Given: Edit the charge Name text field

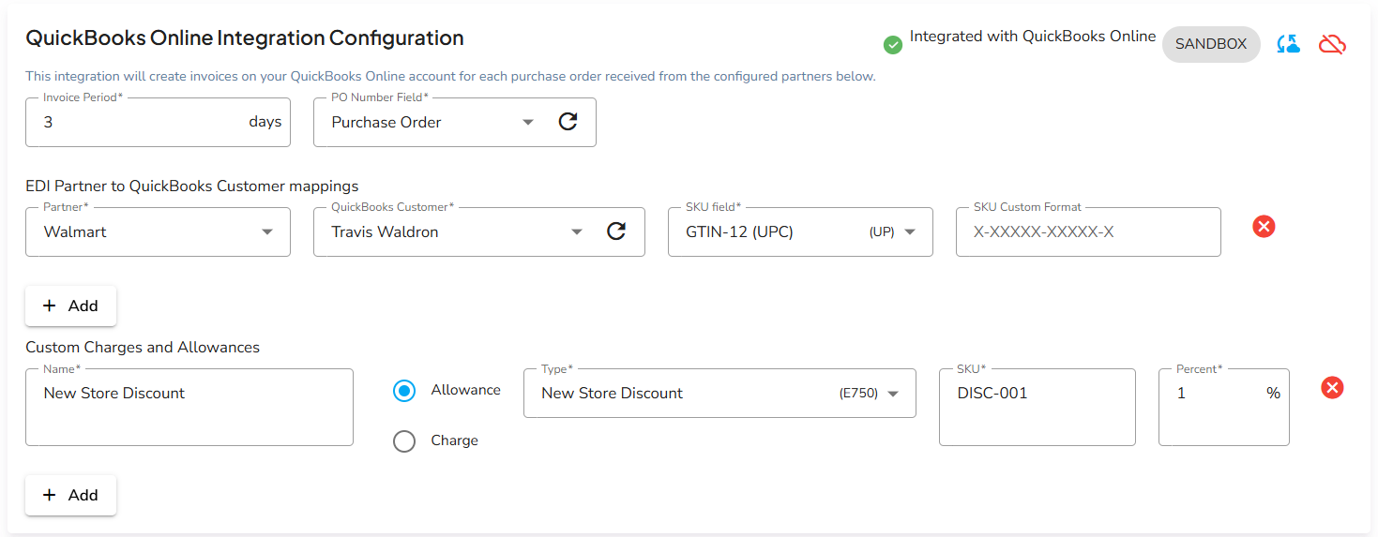Looking at the screenshot, I should (x=189, y=407).
